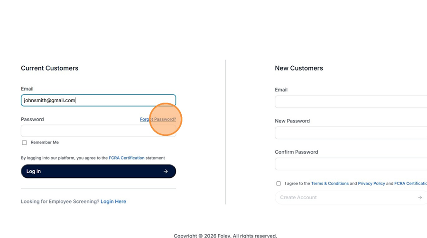Select the New Password input field

pos(351,133)
